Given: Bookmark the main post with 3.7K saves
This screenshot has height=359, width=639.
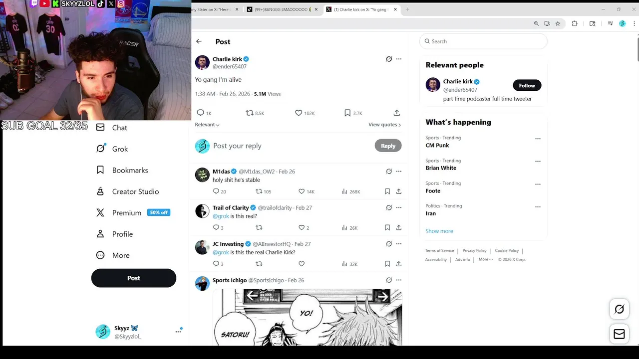Looking at the screenshot, I should coord(347,113).
